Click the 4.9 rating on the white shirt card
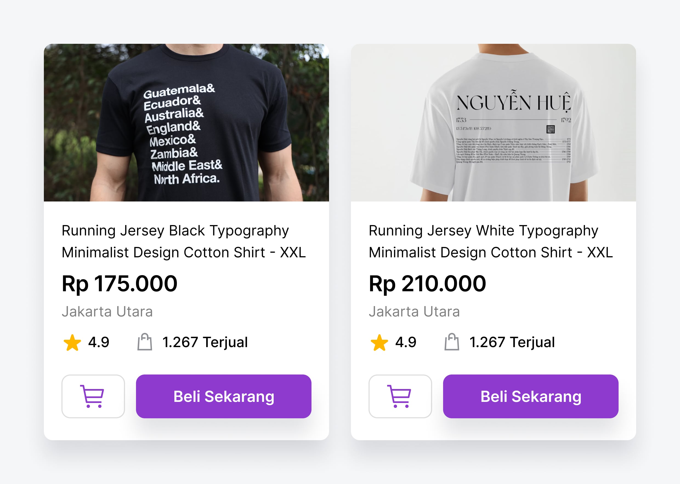Image resolution: width=680 pixels, height=484 pixels. coord(405,342)
